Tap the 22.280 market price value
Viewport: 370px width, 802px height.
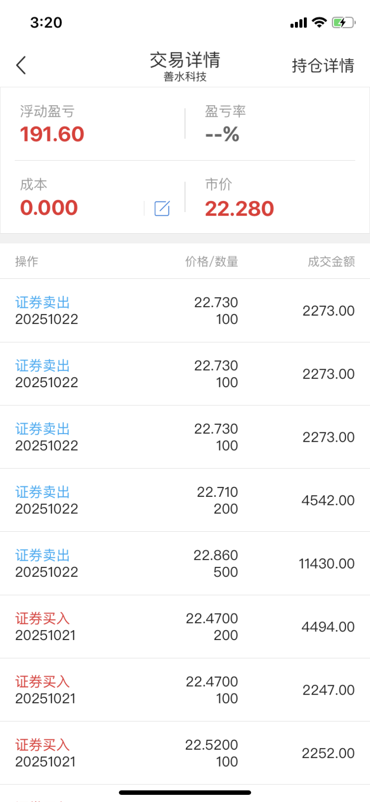click(x=239, y=209)
